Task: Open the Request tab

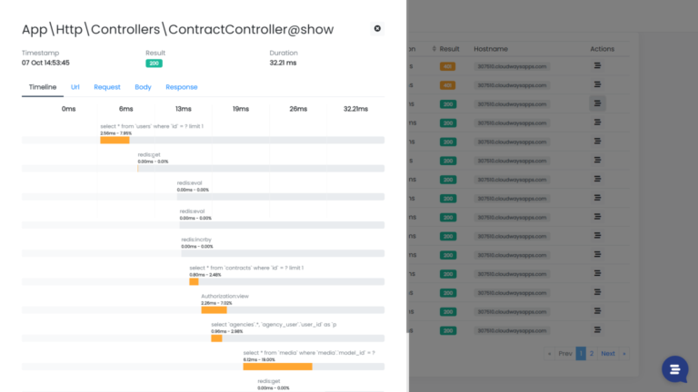Action: pyautogui.click(x=107, y=87)
